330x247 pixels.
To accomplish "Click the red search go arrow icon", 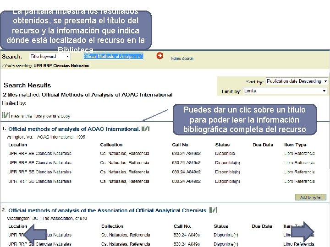I will [160, 56].
